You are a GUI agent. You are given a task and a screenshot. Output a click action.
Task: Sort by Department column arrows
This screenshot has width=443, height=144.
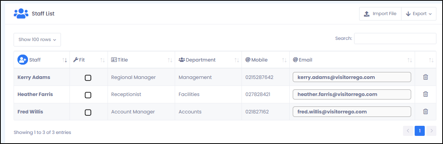coord(237,60)
